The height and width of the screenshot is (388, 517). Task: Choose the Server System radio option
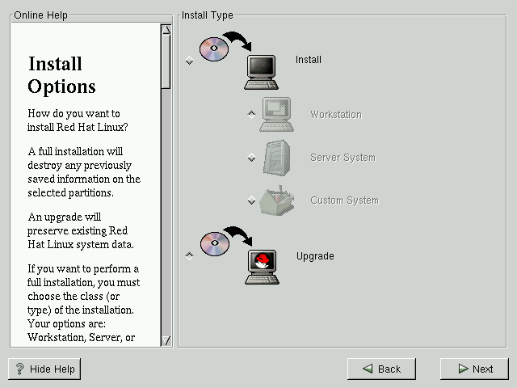tap(251, 158)
